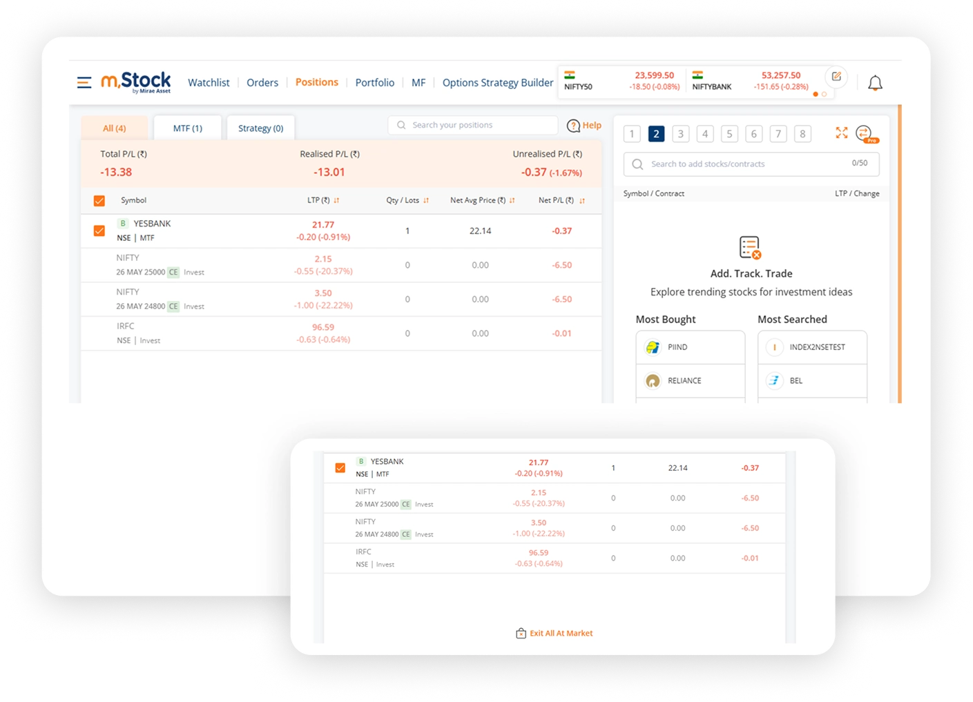This screenshot has height=702, width=973.
Task: Select watchlist number 3
Action: click(681, 134)
